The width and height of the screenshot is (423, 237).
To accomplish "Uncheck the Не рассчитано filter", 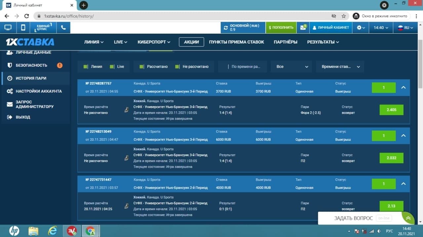I will tap(177, 67).
